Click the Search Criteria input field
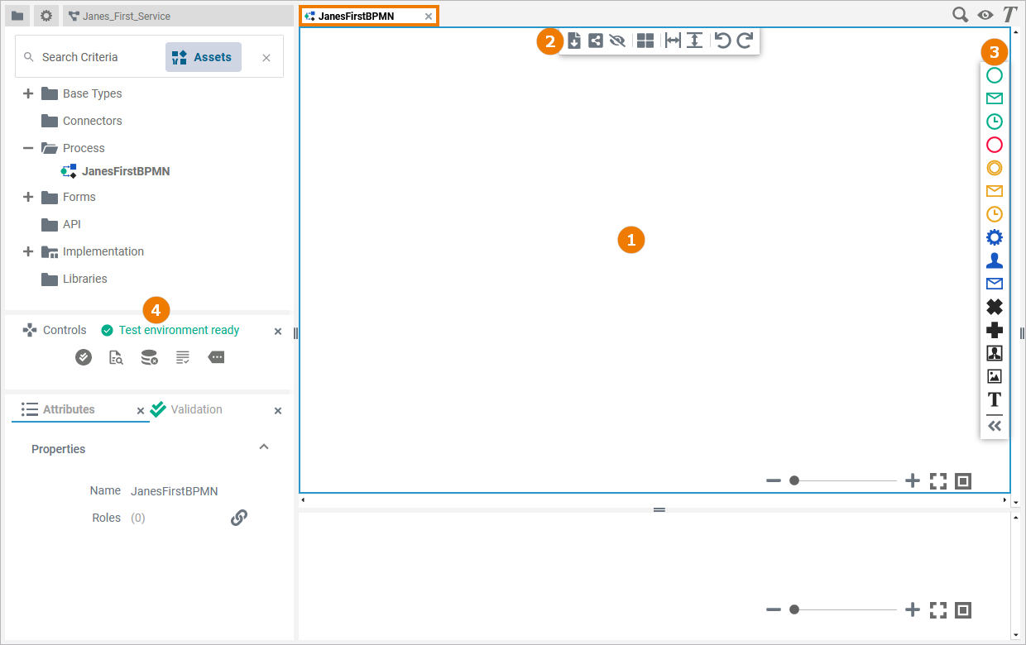This screenshot has width=1026, height=645. pyautogui.click(x=91, y=56)
